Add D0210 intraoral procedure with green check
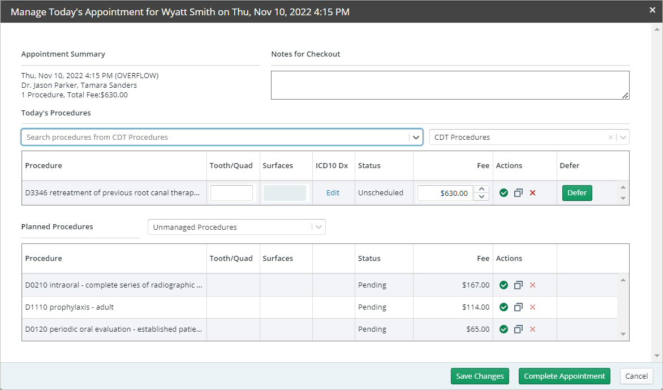 (503, 285)
